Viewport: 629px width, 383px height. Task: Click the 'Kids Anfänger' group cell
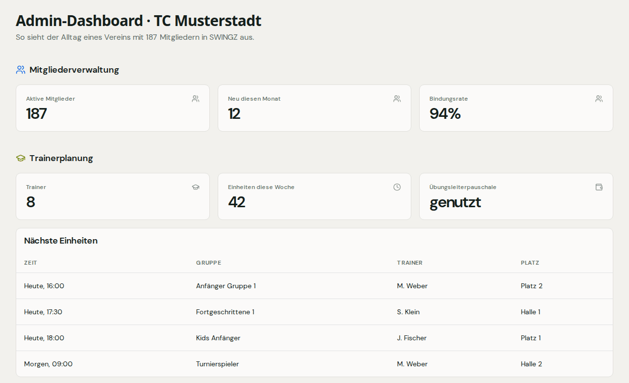218,338
